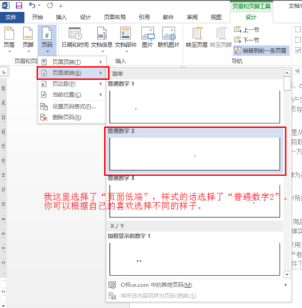Click 转至页眉 navigation button
The width and height of the screenshot is (302, 308).
[196, 38]
